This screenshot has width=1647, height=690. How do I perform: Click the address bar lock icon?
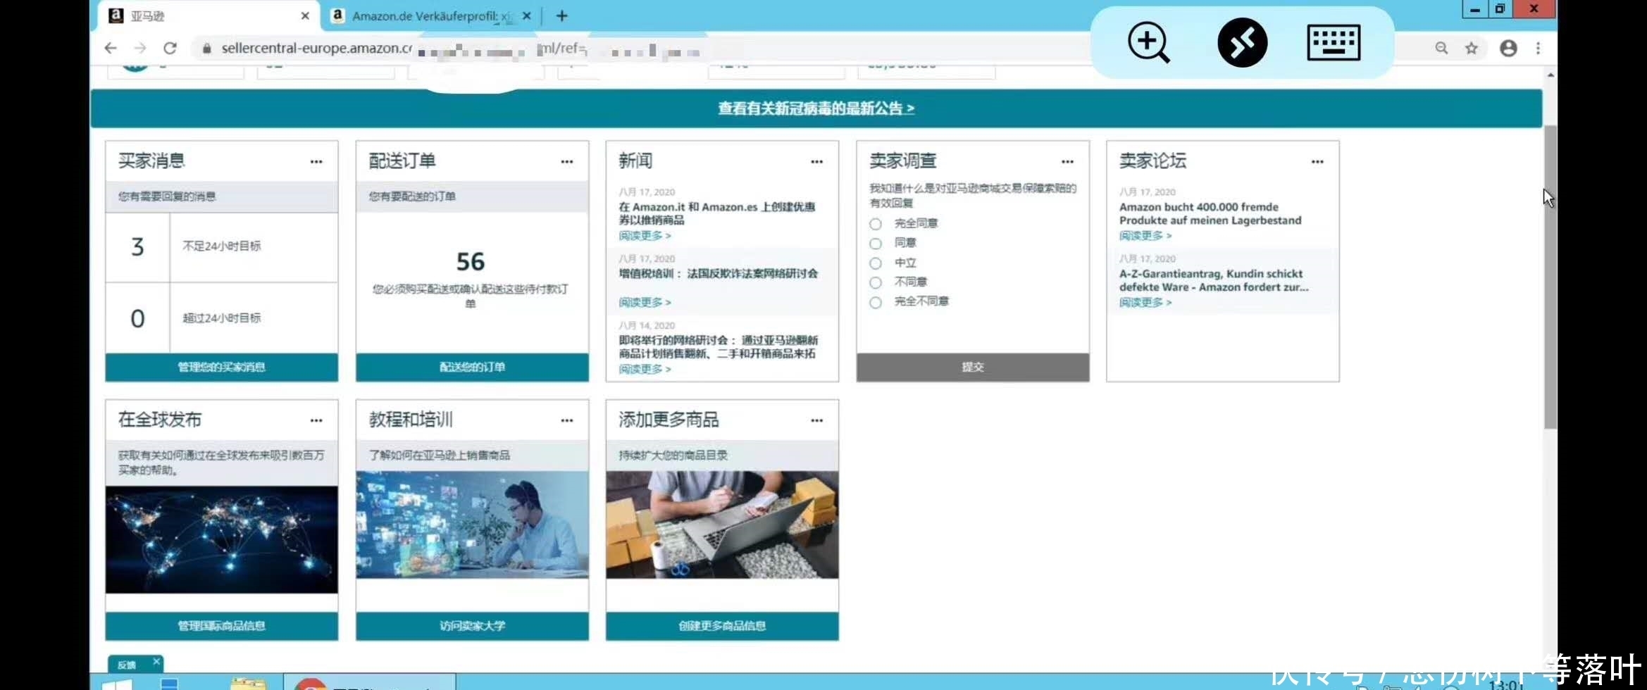206,49
